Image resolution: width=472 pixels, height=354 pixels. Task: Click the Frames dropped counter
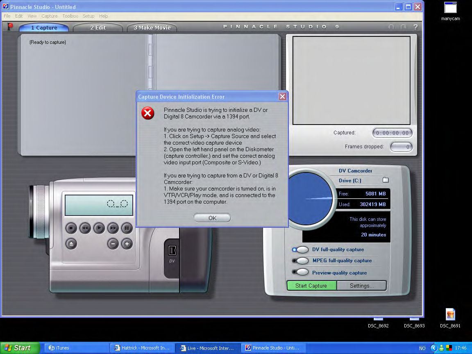coord(401,147)
